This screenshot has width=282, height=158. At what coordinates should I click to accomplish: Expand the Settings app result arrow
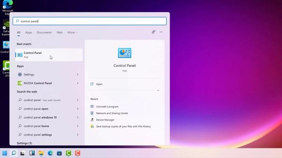(78, 75)
